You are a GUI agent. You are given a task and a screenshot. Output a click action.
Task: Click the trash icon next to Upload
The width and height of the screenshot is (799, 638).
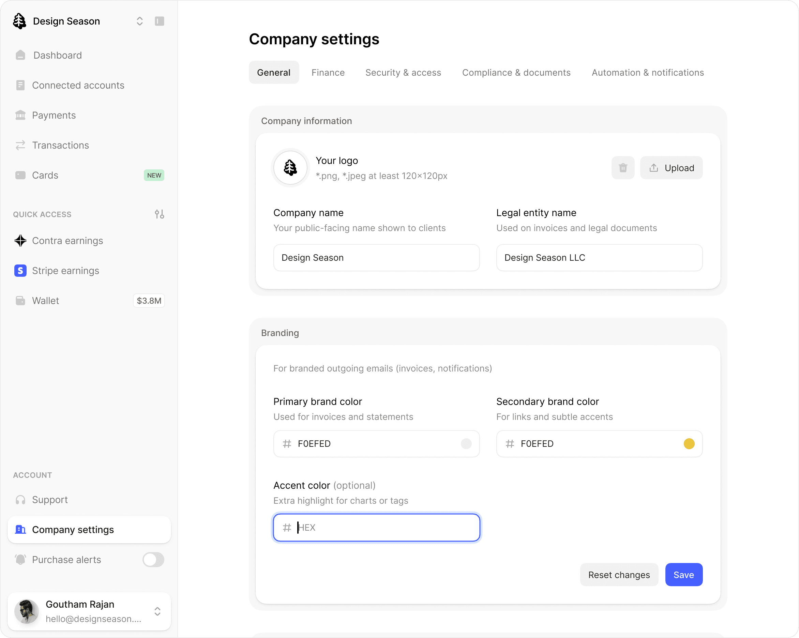622,168
